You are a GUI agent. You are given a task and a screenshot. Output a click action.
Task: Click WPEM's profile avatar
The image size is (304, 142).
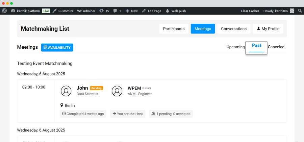tap(117, 91)
